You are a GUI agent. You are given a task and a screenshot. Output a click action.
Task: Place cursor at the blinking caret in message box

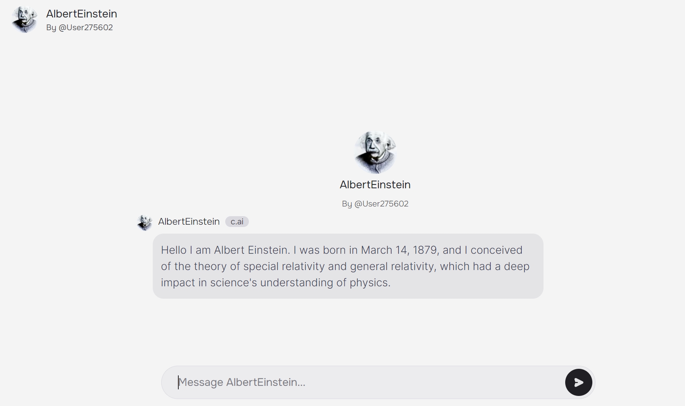[178, 382]
